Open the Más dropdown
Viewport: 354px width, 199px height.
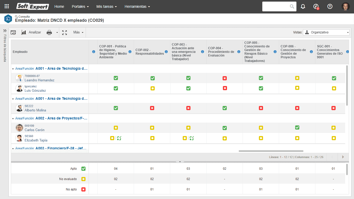coord(78,32)
